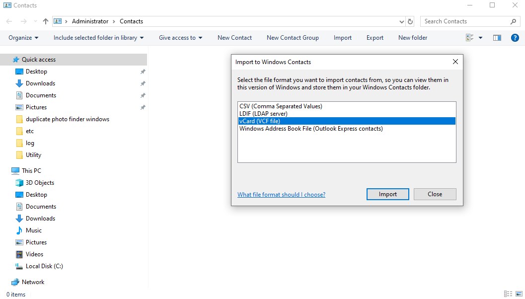Click inside the Search Contacts box
Screen dimensions: 525x299
point(462,21)
